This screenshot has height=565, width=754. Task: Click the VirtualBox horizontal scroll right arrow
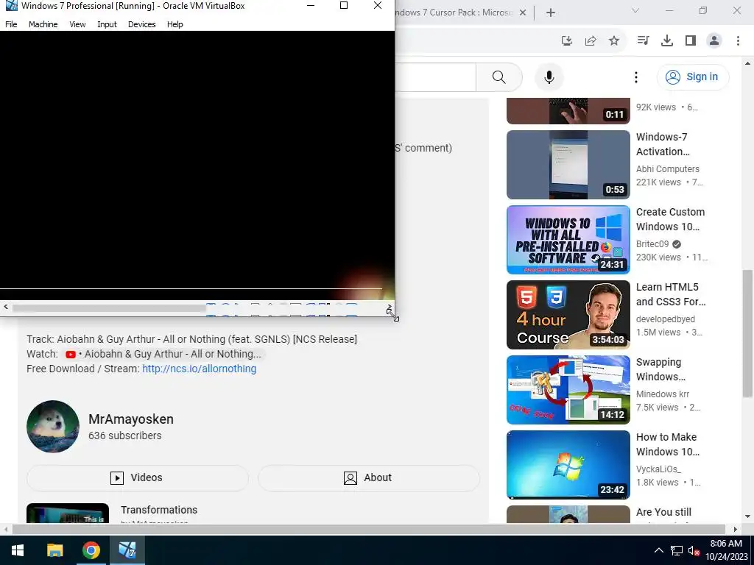click(389, 307)
